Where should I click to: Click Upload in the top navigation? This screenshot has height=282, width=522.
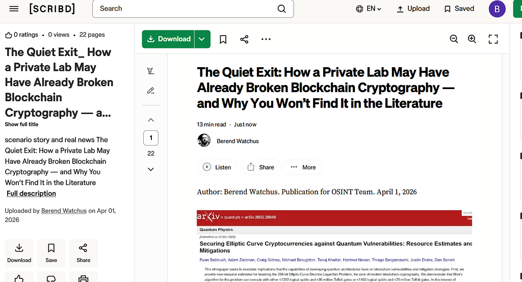[413, 9]
